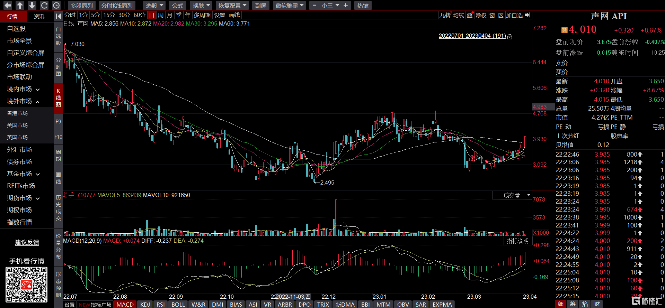
Task: Open the clock history icon
Action: 56,6
